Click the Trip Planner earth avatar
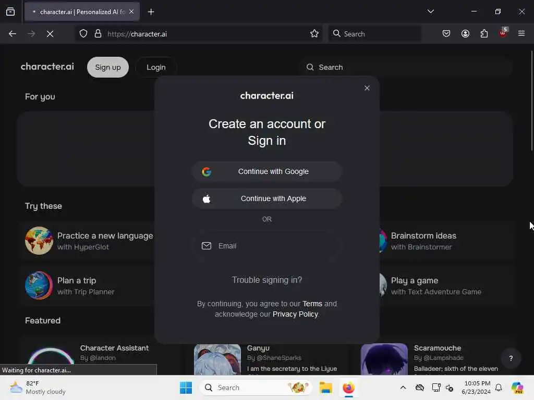534x400 pixels. [x=39, y=285]
